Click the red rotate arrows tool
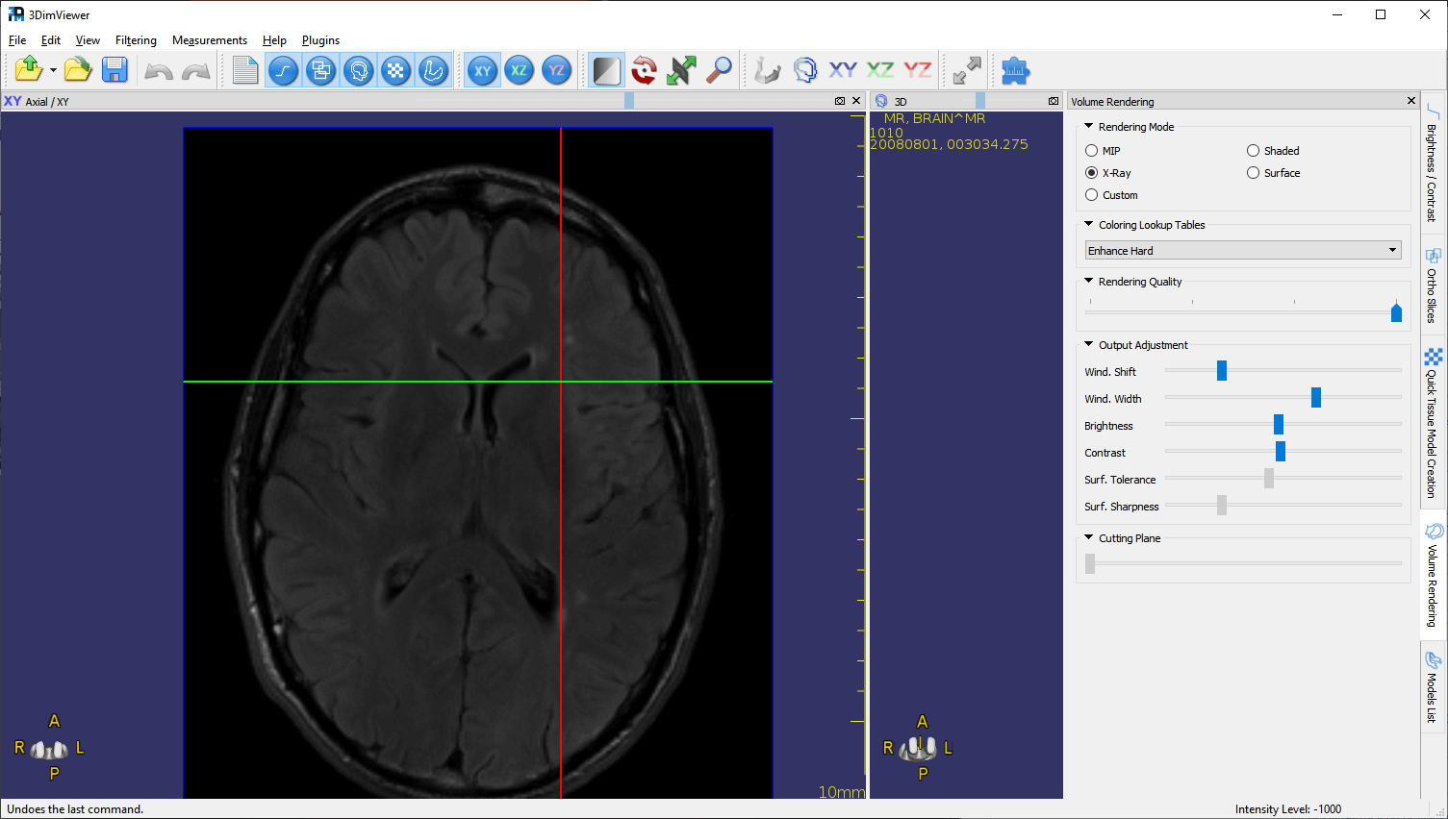1448x819 pixels. pos(644,70)
